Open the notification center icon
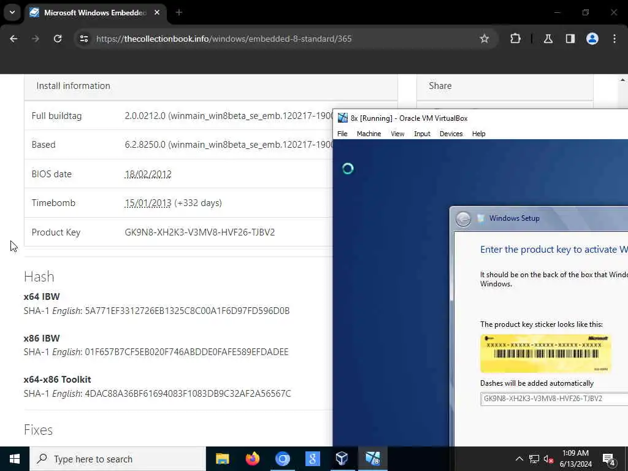628x471 pixels. pos(609,459)
